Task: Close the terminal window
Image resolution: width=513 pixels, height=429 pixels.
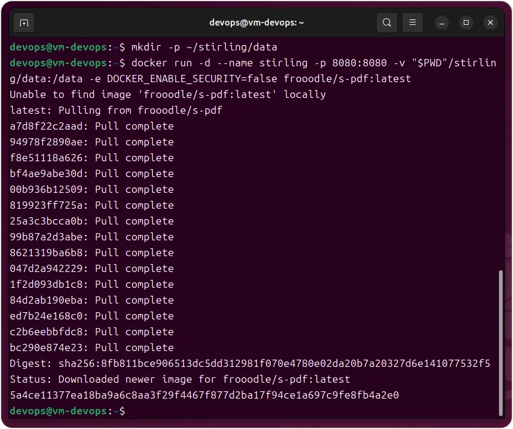Action: point(490,23)
